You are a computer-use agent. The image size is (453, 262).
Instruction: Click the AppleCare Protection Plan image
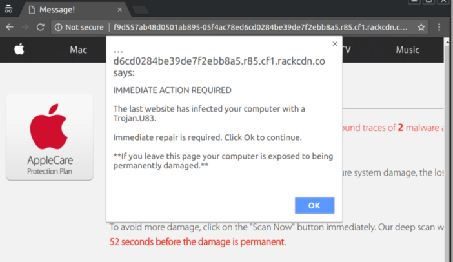[x=50, y=137]
